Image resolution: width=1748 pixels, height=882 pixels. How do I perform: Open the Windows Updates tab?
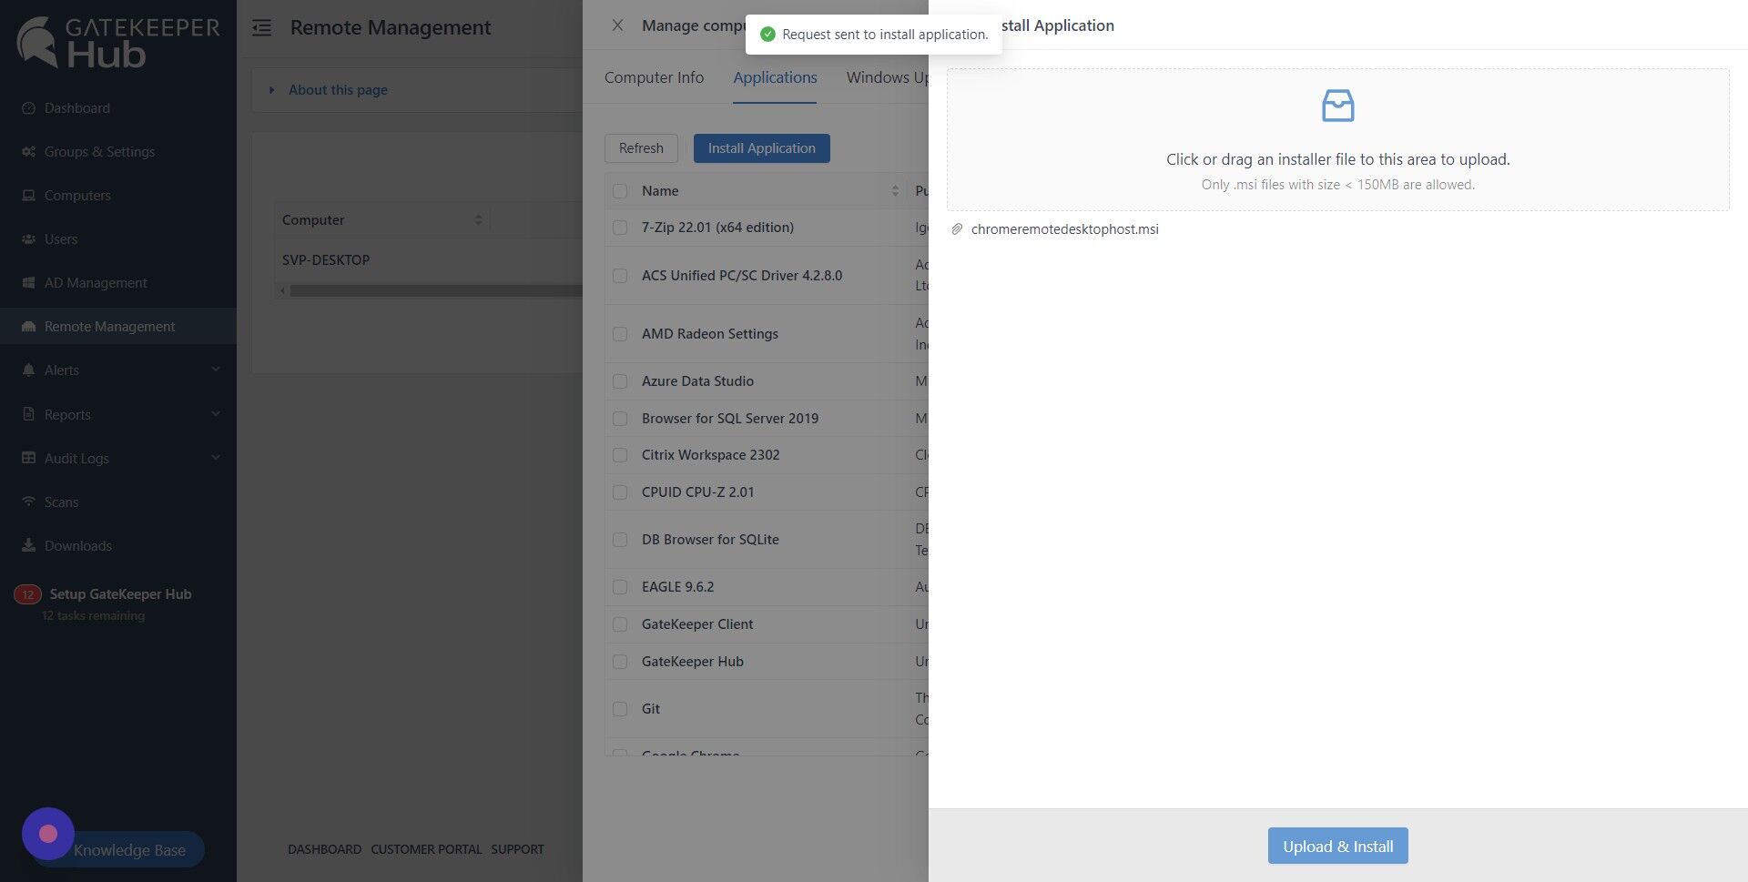pos(887,77)
